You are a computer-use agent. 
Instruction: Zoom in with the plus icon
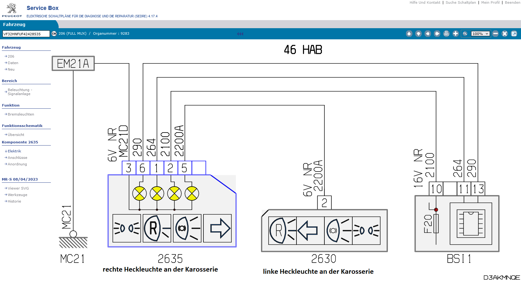click(456, 34)
